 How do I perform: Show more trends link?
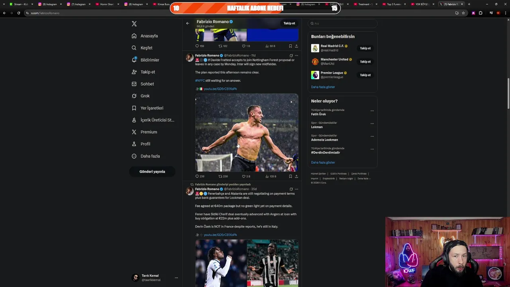[x=323, y=163]
